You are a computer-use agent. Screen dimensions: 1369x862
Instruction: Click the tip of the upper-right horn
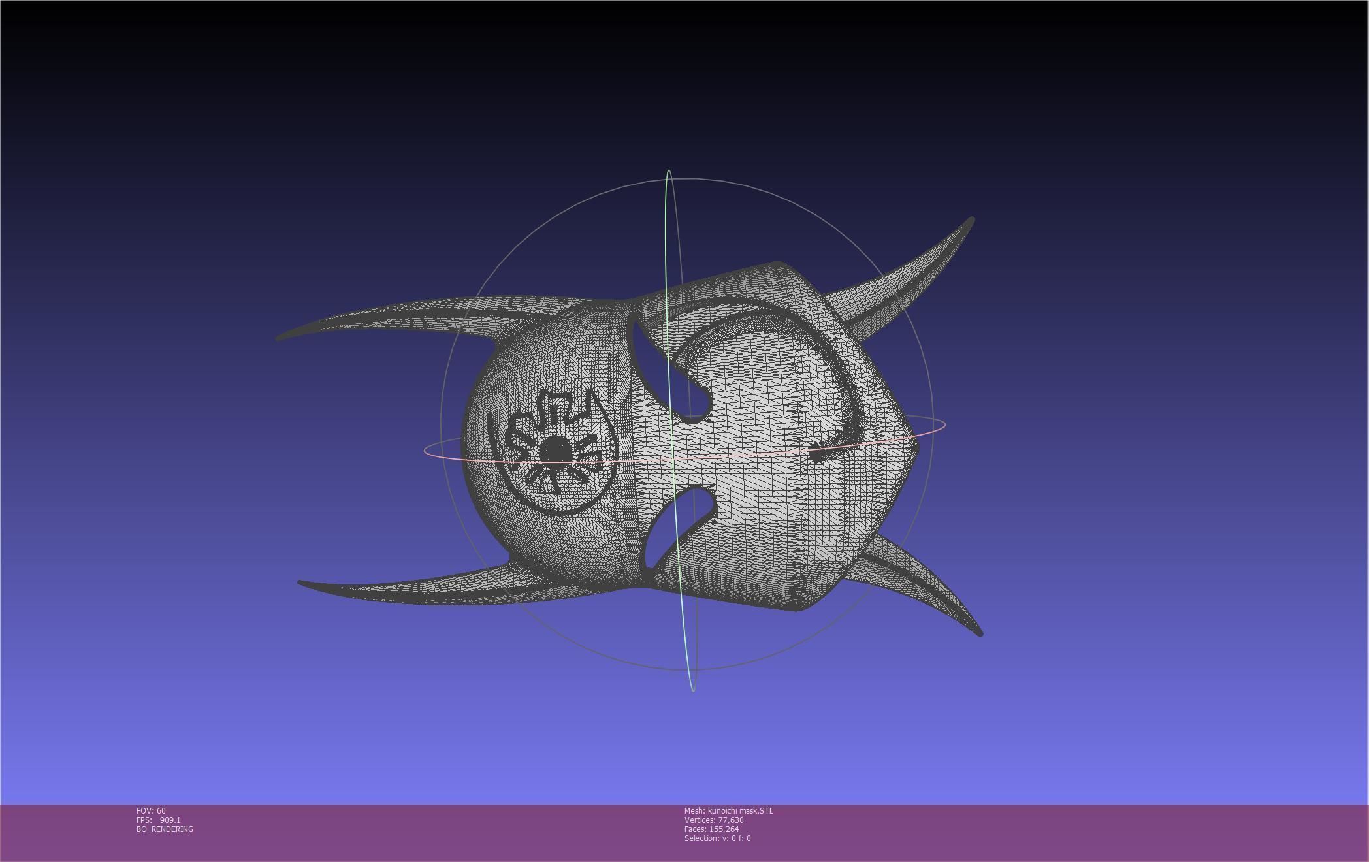[x=971, y=221]
